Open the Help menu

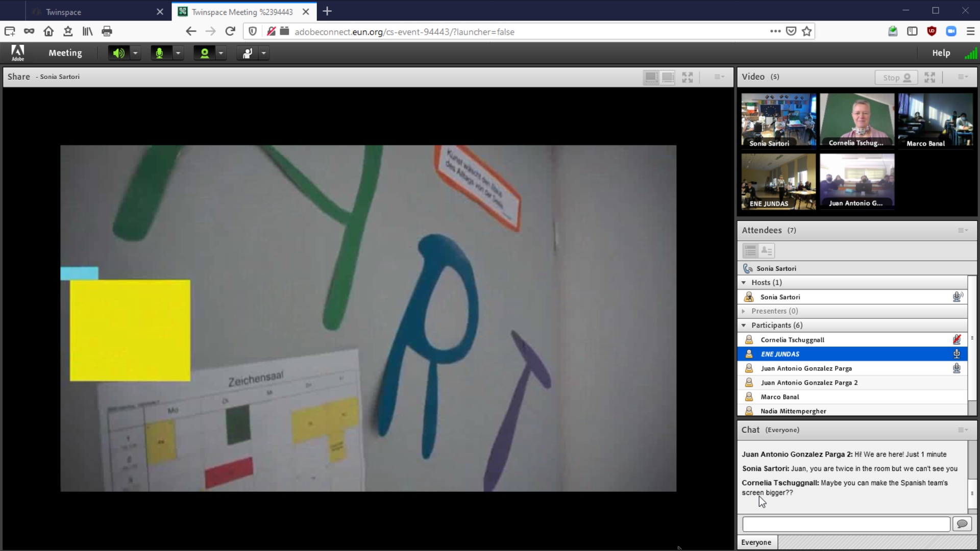[x=941, y=53]
